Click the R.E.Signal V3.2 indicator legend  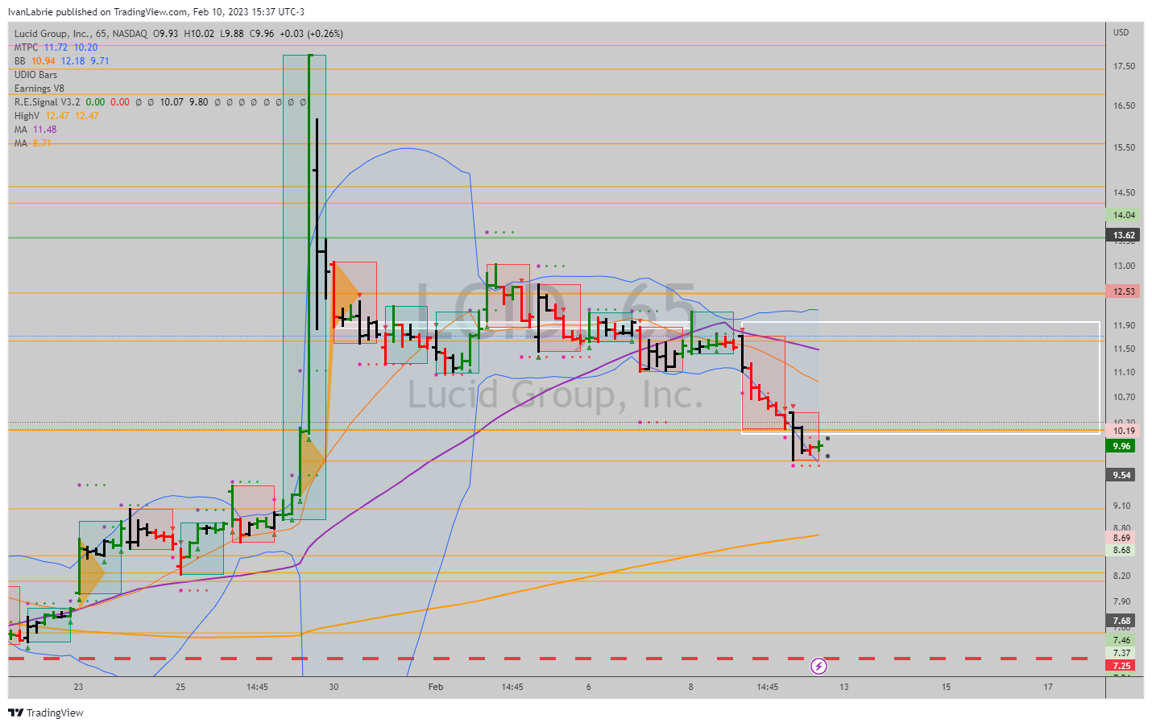pyautogui.click(x=160, y=102)
